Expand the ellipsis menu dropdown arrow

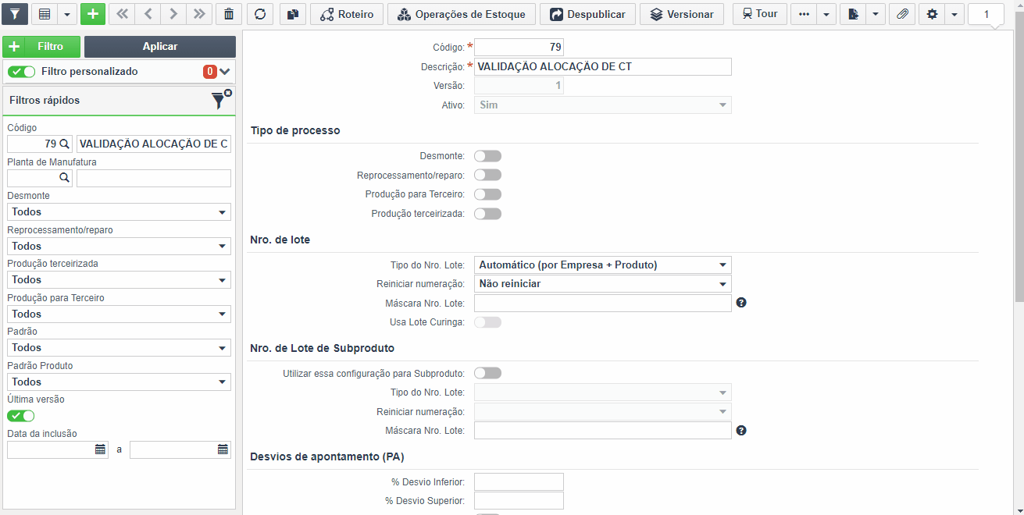(x=826, y=14)
